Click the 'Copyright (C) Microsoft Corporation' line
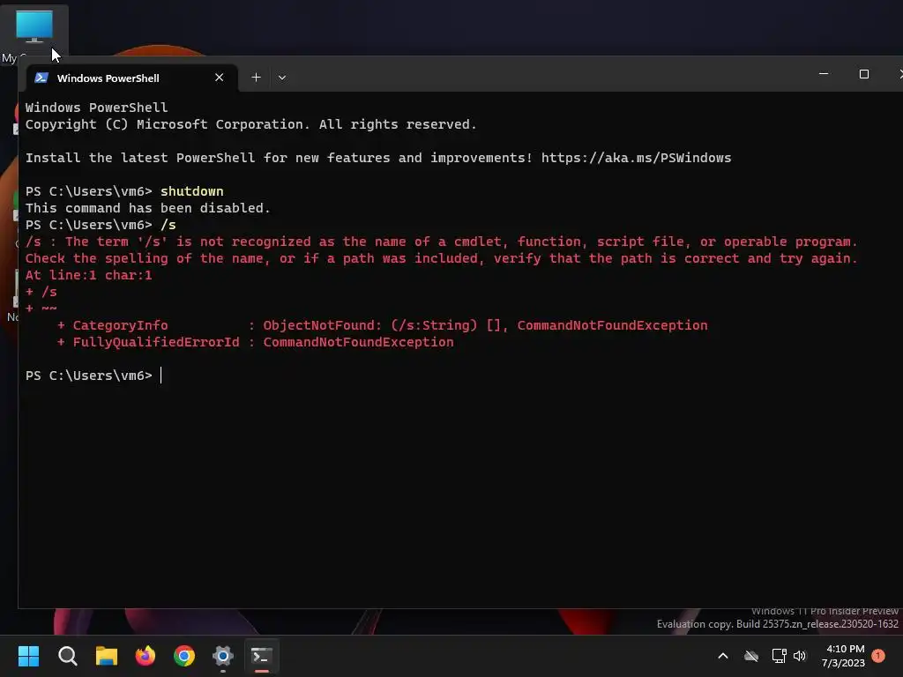This screenshot has height=677, width=903. point(251,124)
